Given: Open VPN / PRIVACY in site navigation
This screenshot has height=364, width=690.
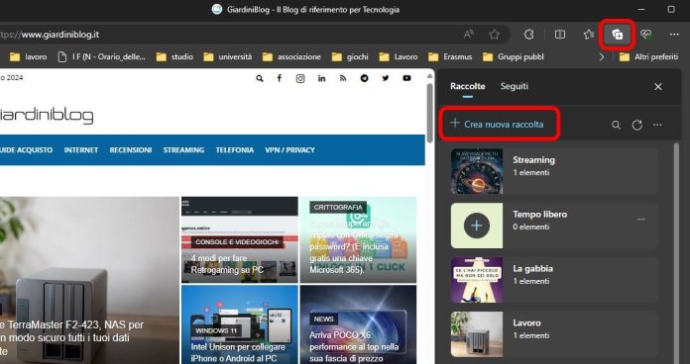Looking at the screenshot, I should tap(289, 149).
